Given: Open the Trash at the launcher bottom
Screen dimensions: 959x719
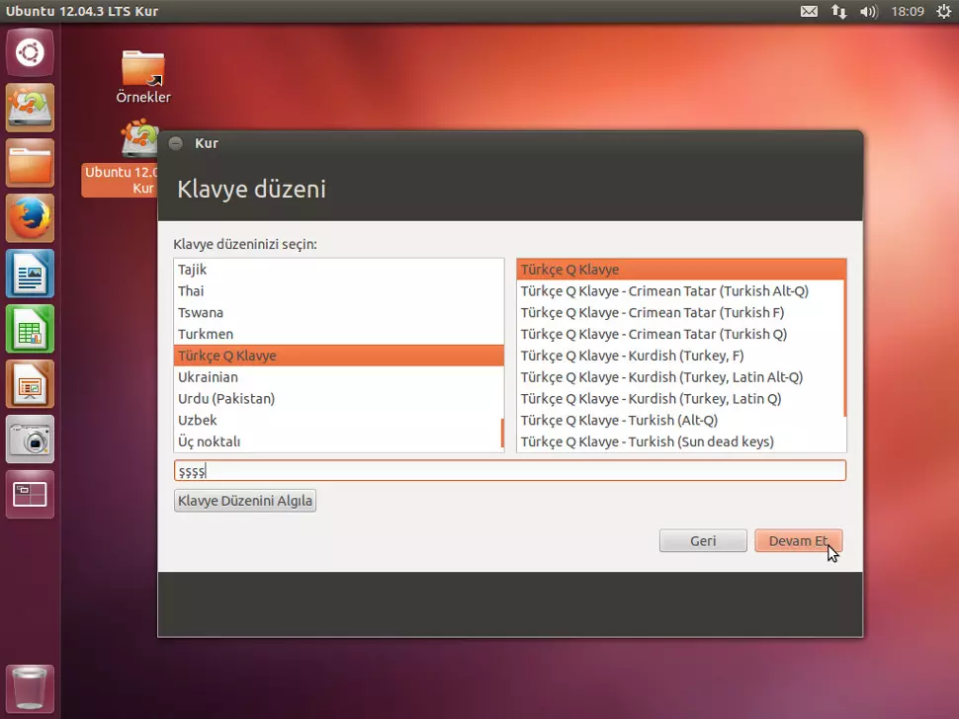Looking at the screenshot, I should 30,688.
